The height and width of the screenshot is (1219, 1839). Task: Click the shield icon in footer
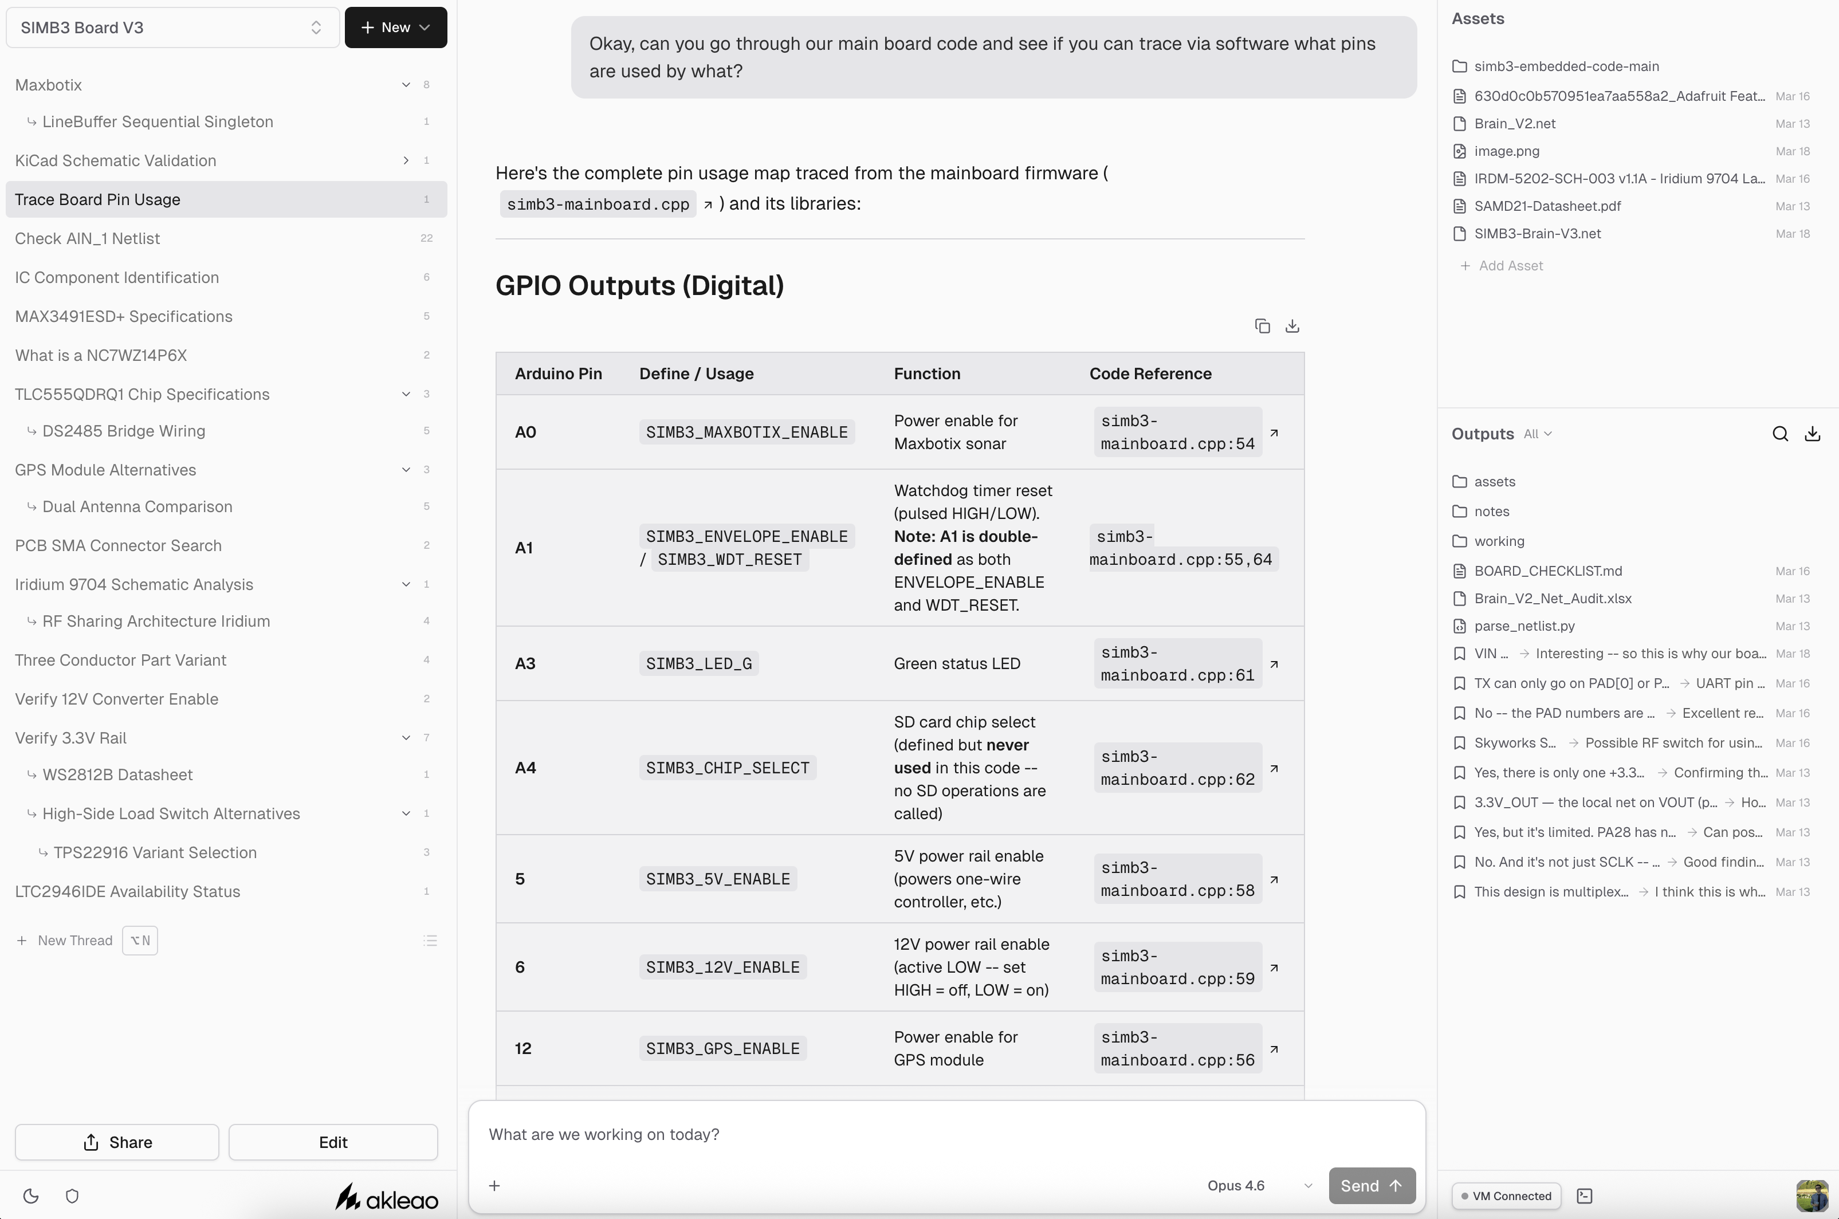click(x=72, y=1196)
